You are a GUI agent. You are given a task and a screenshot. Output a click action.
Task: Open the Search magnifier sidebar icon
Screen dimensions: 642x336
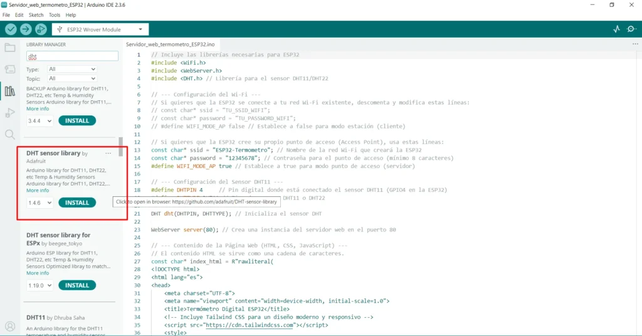click(10, 134)
